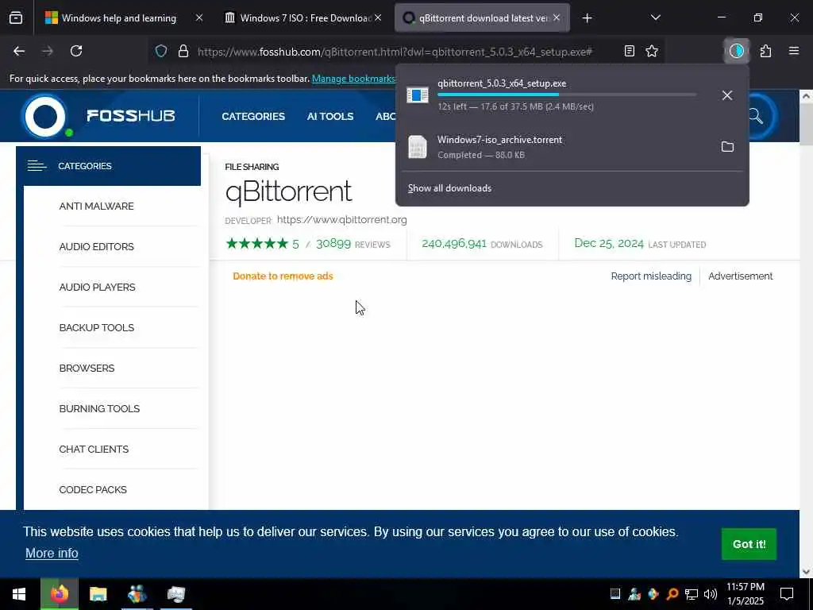
Task: Open the volume icon in tray
Action: (x=711, y=594)
